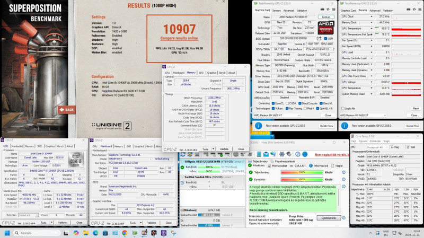Open the Memory Clock sensor dropdown
The width and height of the screenshot is (424, 238).
click(x=372, y=22)
